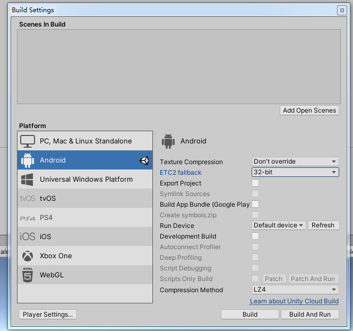The image size is (353, 331).
Task: Click the Unity logo on Android row
Action: [144, 160]
